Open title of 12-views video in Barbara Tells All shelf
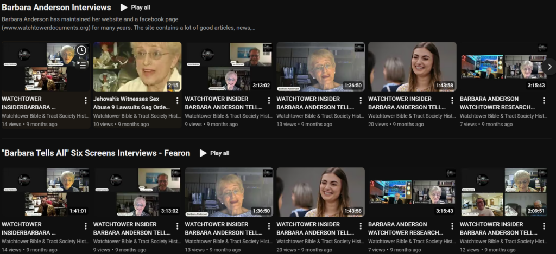 point(498,229)
